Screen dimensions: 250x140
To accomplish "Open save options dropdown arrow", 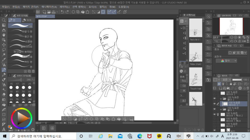I will (x=57, y=12).
